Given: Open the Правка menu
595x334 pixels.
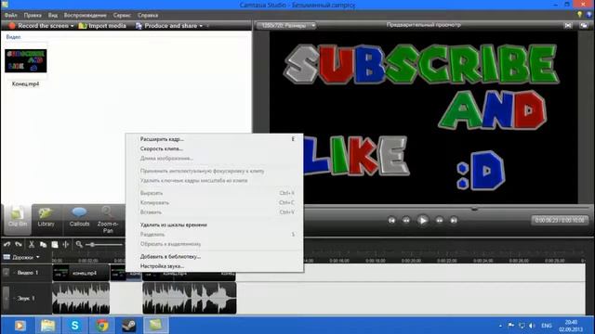Looking at the screenshot, I should [33, 16].
